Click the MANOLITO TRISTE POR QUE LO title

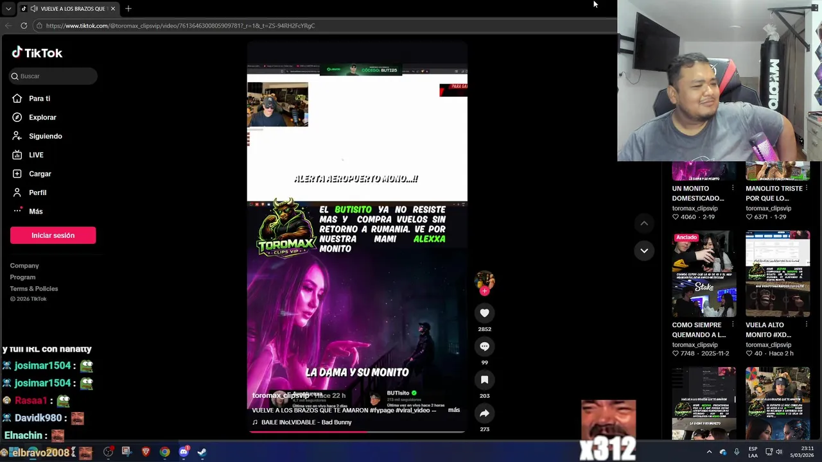774,193
